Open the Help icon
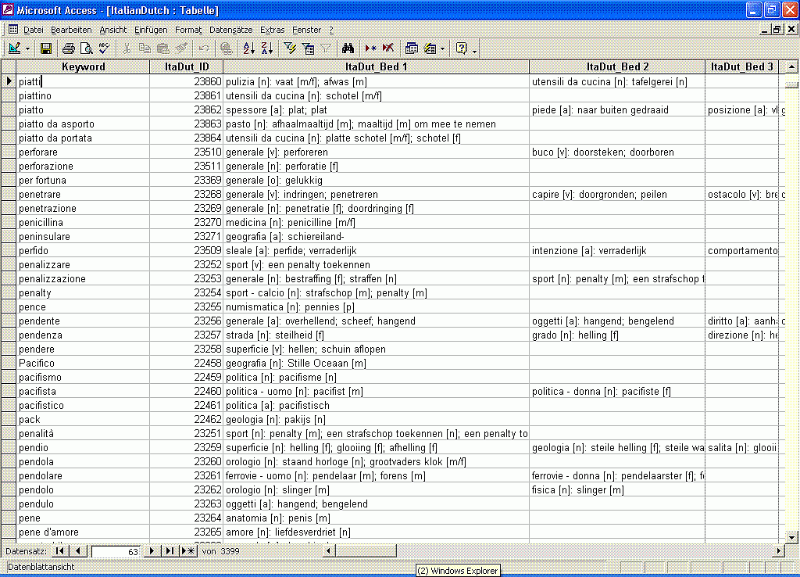 click(461, 48)
